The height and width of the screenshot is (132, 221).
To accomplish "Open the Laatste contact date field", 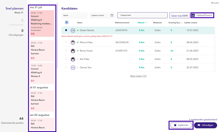I will point(102,15).
